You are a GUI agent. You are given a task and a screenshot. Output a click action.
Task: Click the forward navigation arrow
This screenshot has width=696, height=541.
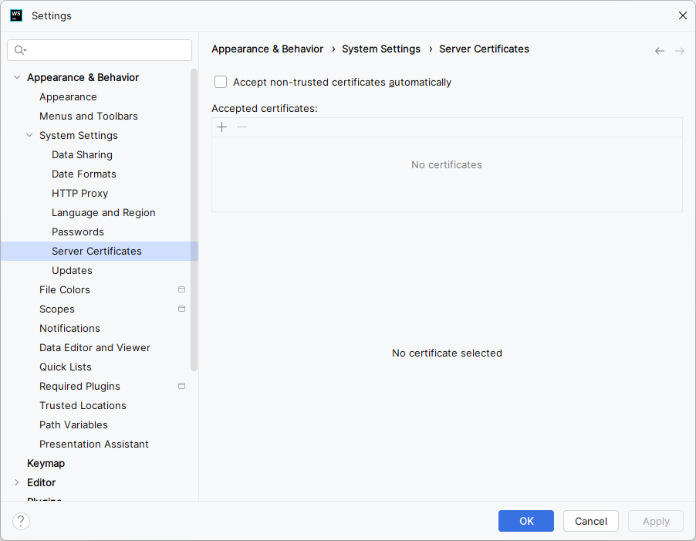point(680,51)
